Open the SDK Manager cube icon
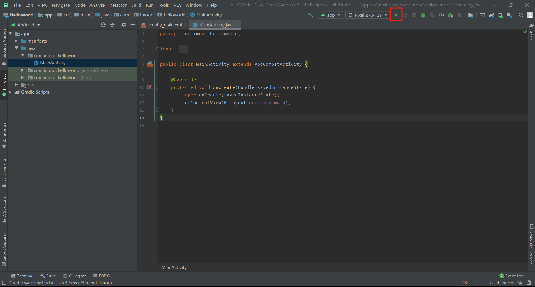The height and width of the screenshot is (287, 535). (x=510, y=15)
